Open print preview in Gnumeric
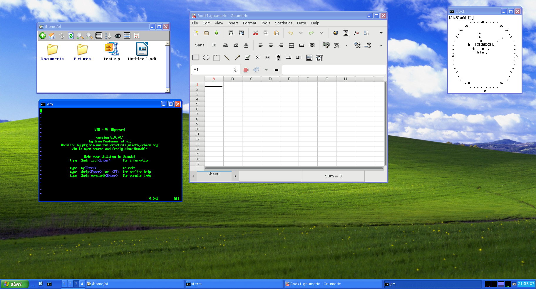This screenshot has height=289, width=536. pyautogui.click(x=241, y=33)
